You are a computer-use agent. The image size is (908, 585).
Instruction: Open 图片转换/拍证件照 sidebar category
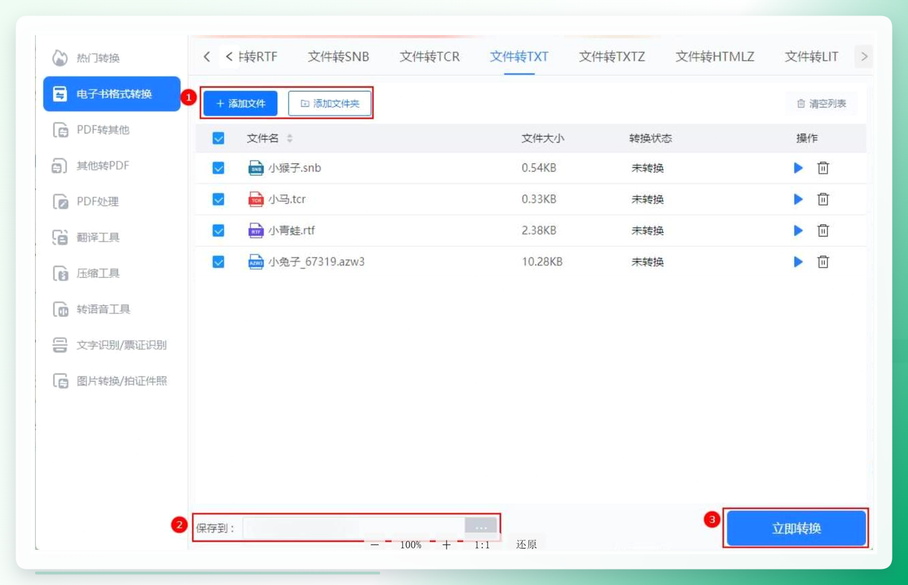pos(109,381)
